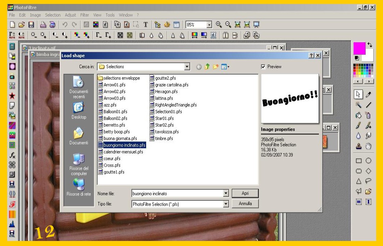
Task: Open the Filter menu
Action: pyautogui.click(x=85, y=15)
